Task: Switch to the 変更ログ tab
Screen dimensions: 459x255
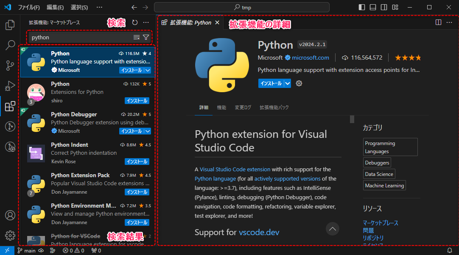Action: [243, 107]
